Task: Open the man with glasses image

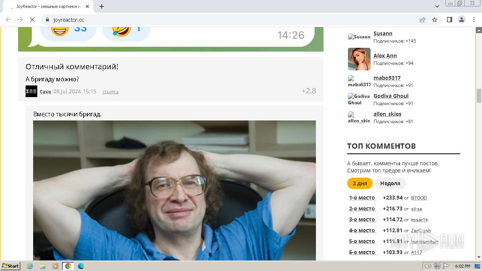Action: [x=174, y=190]
